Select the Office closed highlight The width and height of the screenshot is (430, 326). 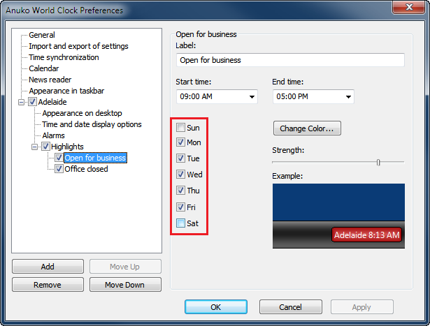click(86, 169)
